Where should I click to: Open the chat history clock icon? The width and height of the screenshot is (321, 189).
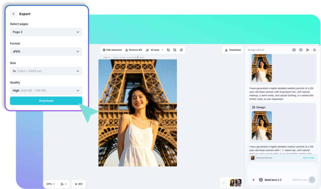point(301,50)
